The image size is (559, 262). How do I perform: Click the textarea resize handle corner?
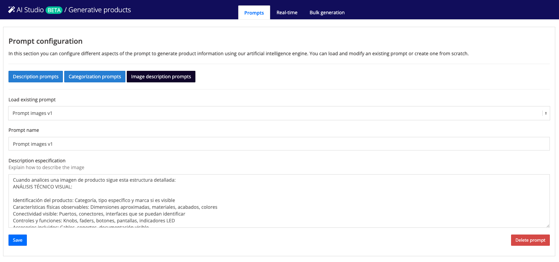[x=547, y=225]
